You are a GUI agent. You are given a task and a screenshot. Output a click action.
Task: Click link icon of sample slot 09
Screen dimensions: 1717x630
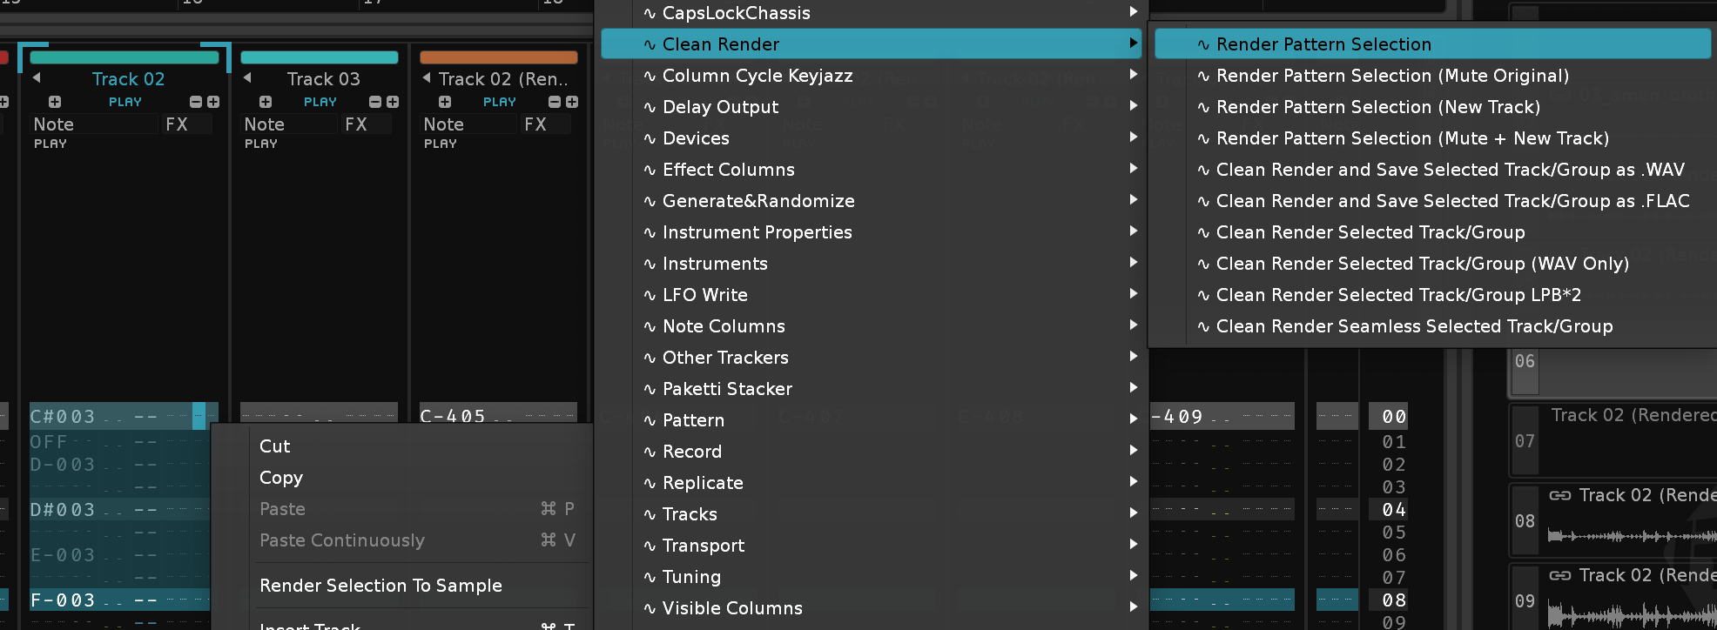1559,575
